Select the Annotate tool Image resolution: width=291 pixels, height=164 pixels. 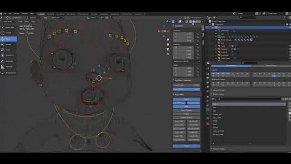point(9,61)
